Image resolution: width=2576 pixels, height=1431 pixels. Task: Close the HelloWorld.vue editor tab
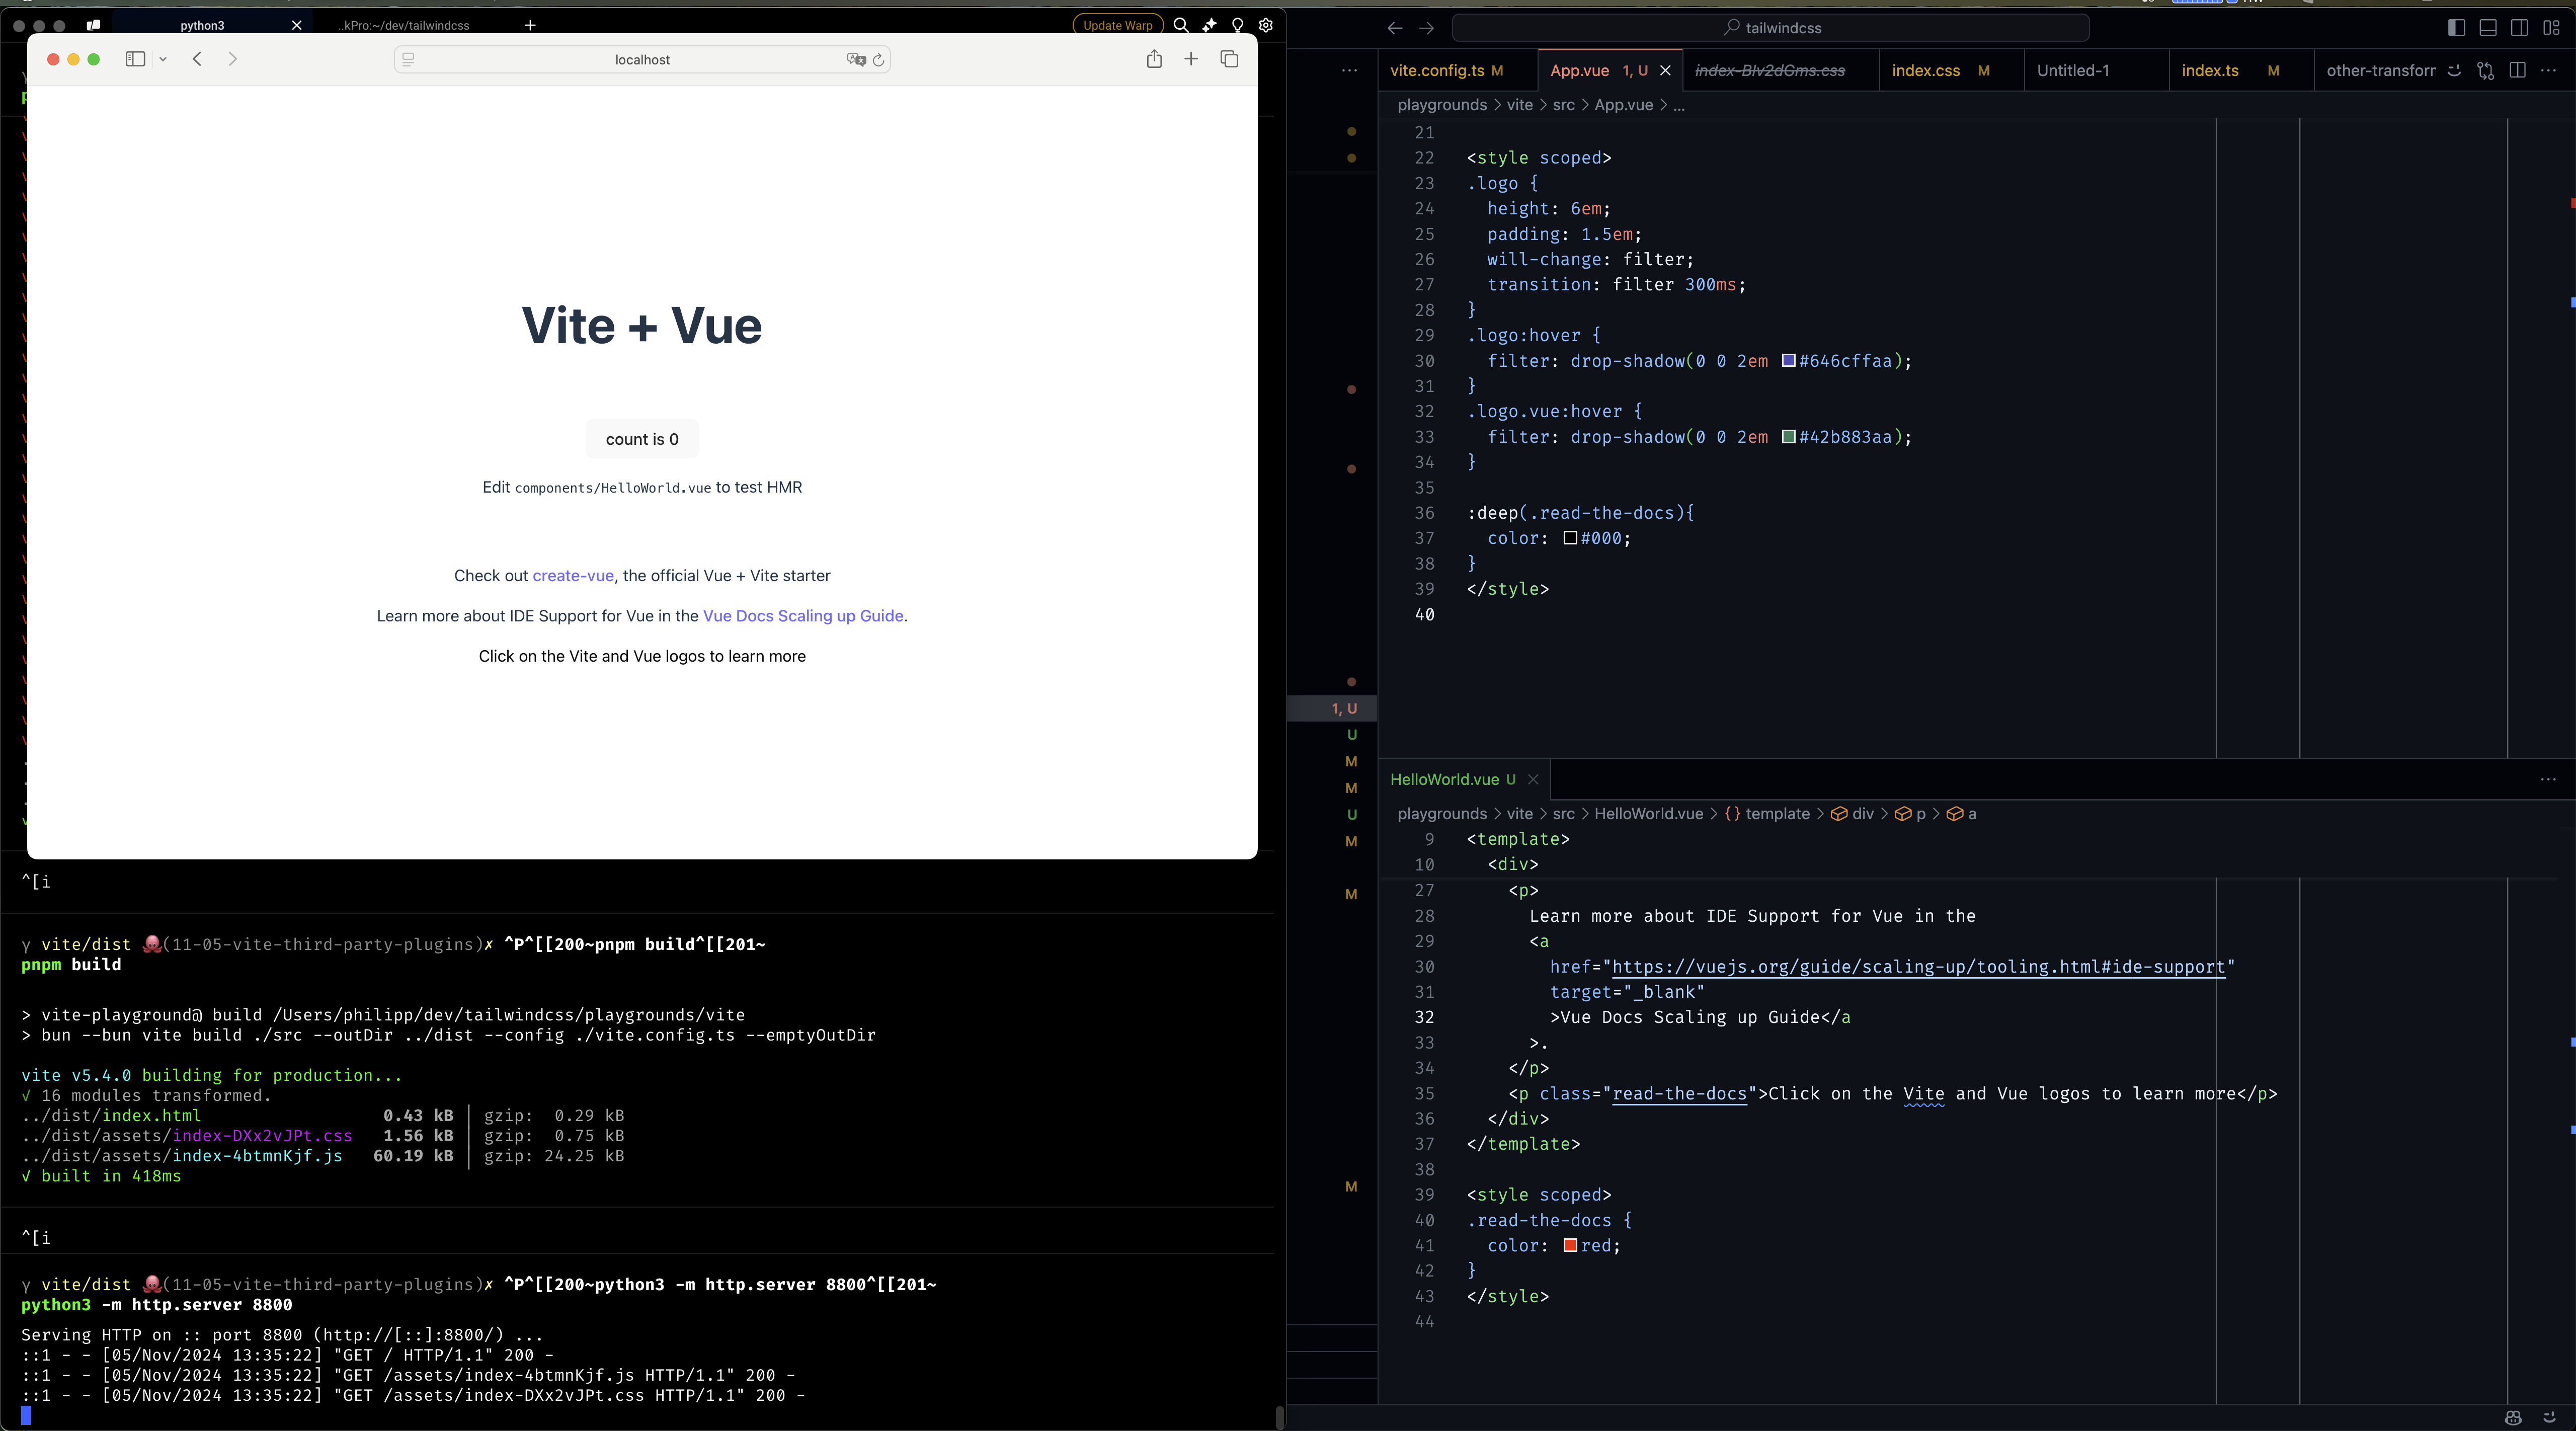point(1533,779)
